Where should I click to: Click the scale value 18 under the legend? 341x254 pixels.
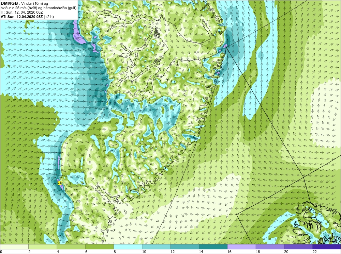coord(257,252)
